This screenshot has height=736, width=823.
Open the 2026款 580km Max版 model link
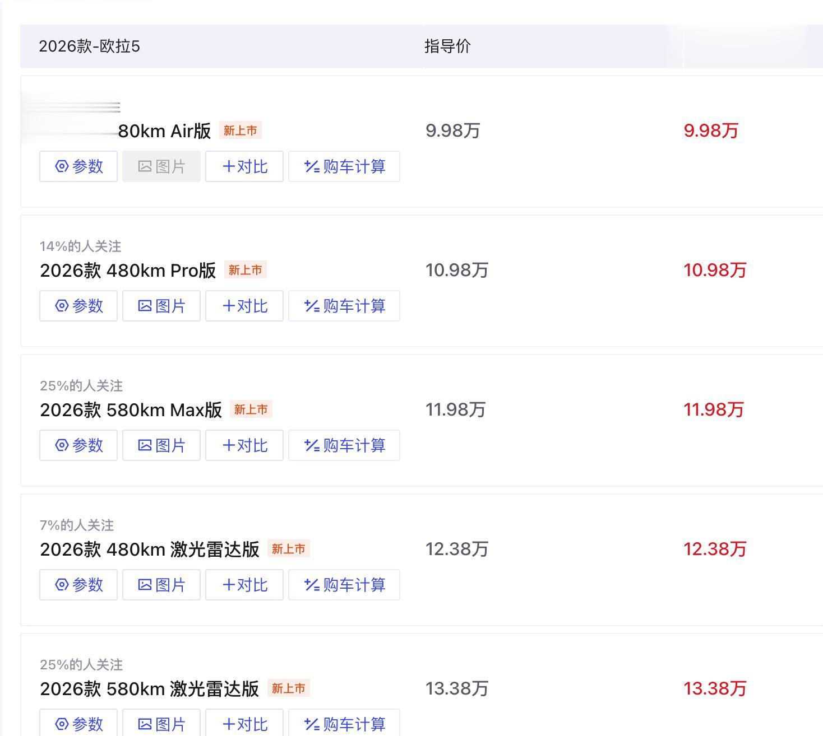[x=131, y=410]
